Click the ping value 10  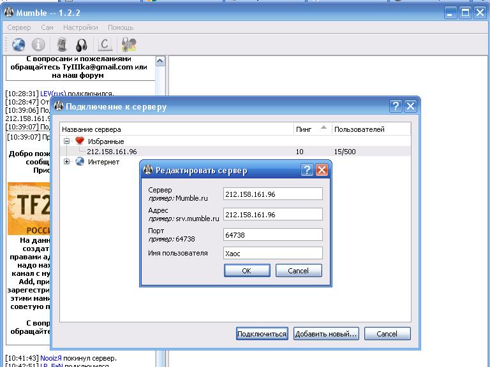pyautogui.click(x=299, y=152)
